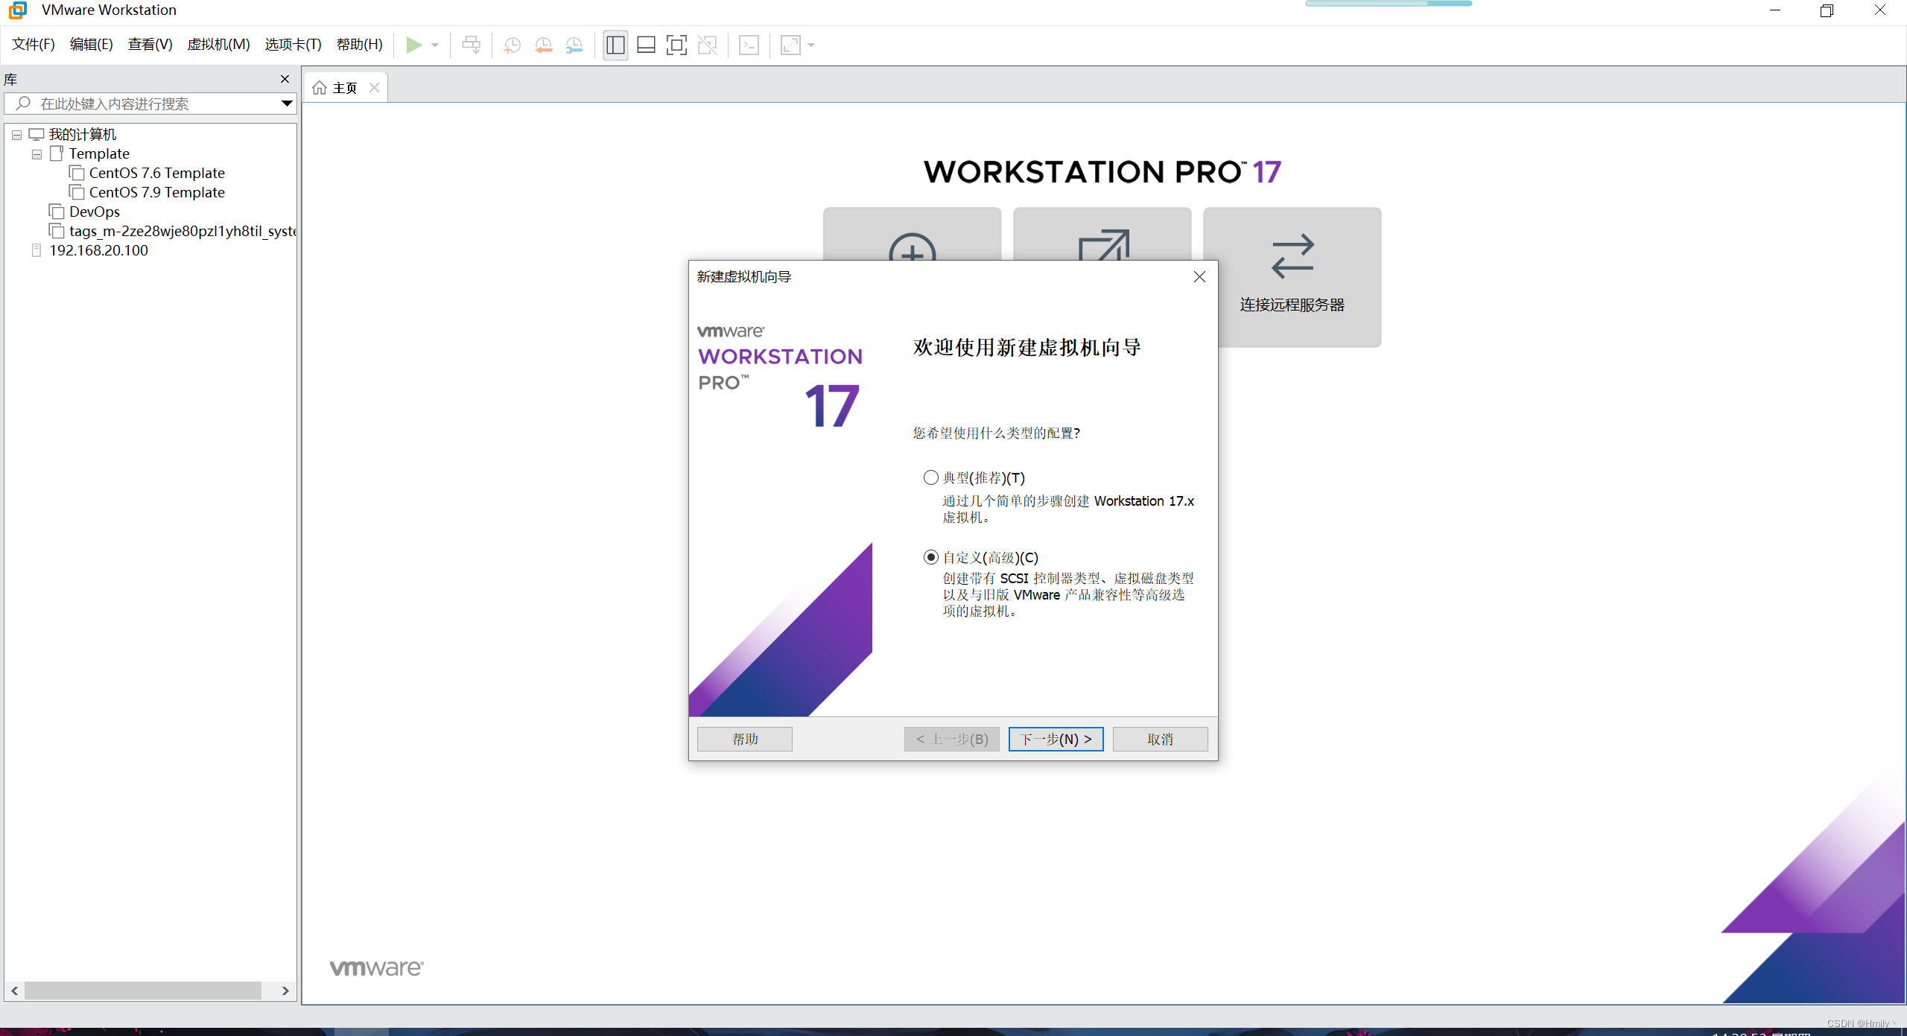Click the My Computer monitor icon
Screen dimensions: 1907x1036
(x=37, y=134)
